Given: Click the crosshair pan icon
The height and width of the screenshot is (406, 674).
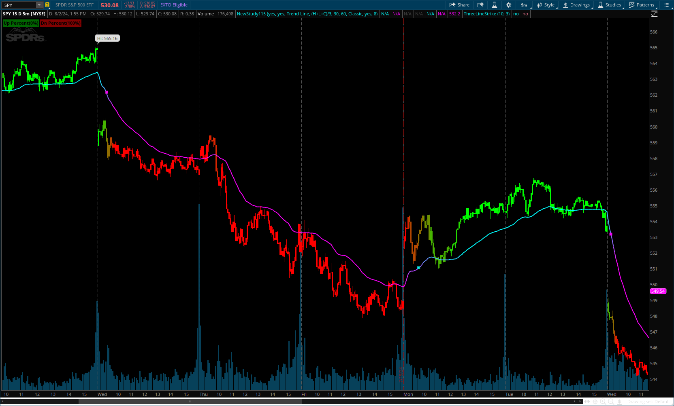Looking at the screenshot, I should [595, 402].
